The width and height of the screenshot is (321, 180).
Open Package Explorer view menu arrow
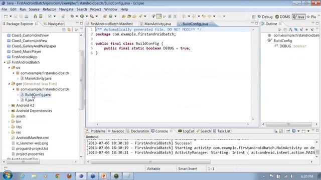(81, 29)
